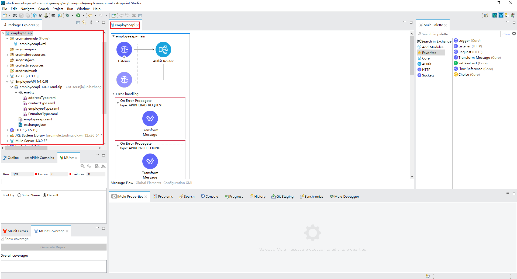517x279 pixels.
Task: Click the Search in palette field
Action: coord(459,34)
